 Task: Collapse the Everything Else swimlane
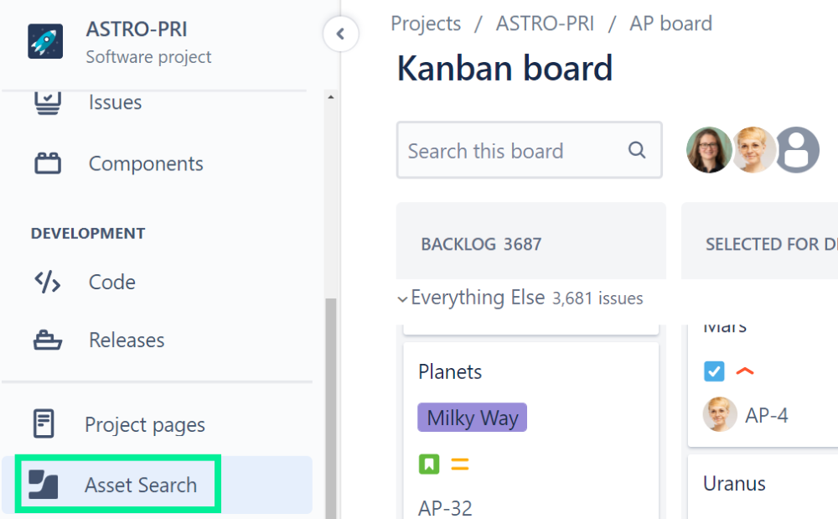[x=403, y=298]
